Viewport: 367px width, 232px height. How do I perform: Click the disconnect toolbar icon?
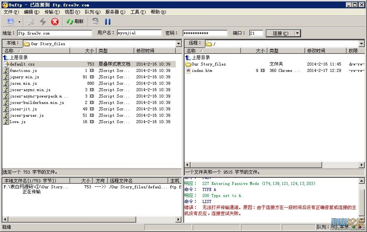pyautogui.click(x=31, y=22)
